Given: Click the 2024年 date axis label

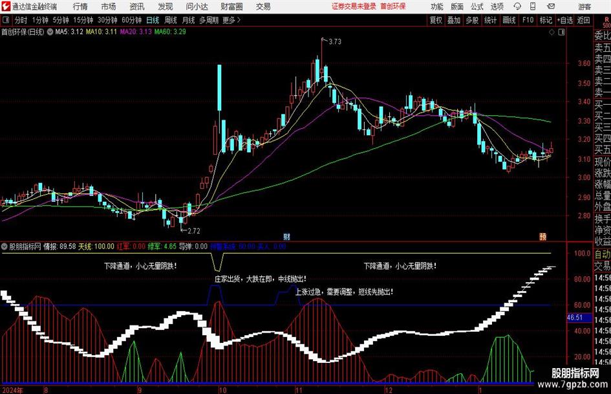Looking at the screenshot, I should [12, 390].
